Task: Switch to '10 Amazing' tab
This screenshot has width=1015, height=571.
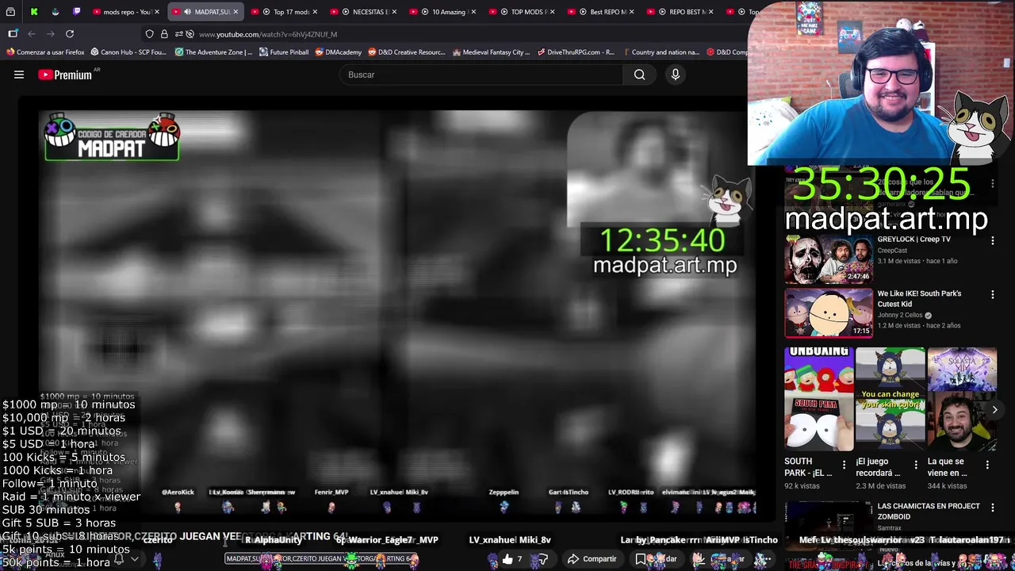Action: tap(442, 12)
